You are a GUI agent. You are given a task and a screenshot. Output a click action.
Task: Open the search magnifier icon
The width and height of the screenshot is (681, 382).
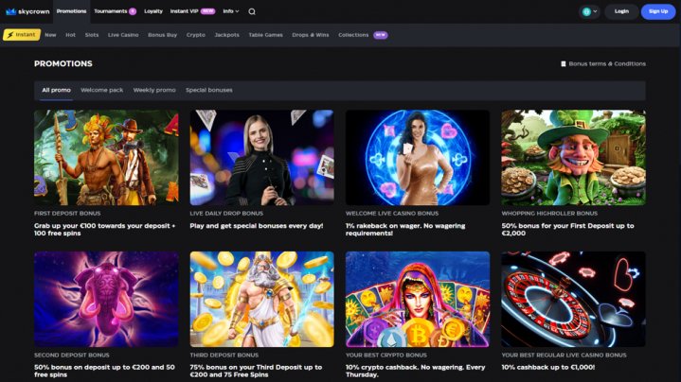click(252, 11)
